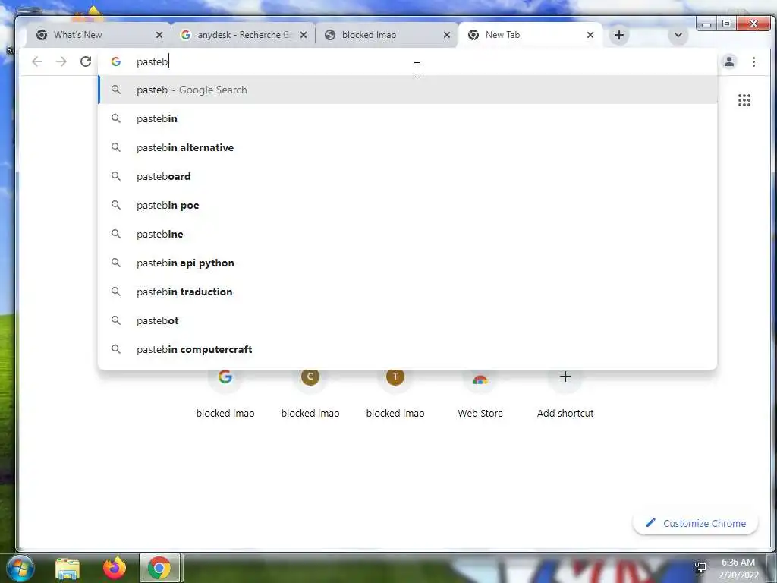Image resolution: width=777 pixels, height=583 pixels.
Task: Click the reload page icon
Action: point(86,61)
